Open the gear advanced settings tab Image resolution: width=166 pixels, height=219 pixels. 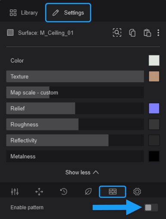coord(137,192)
